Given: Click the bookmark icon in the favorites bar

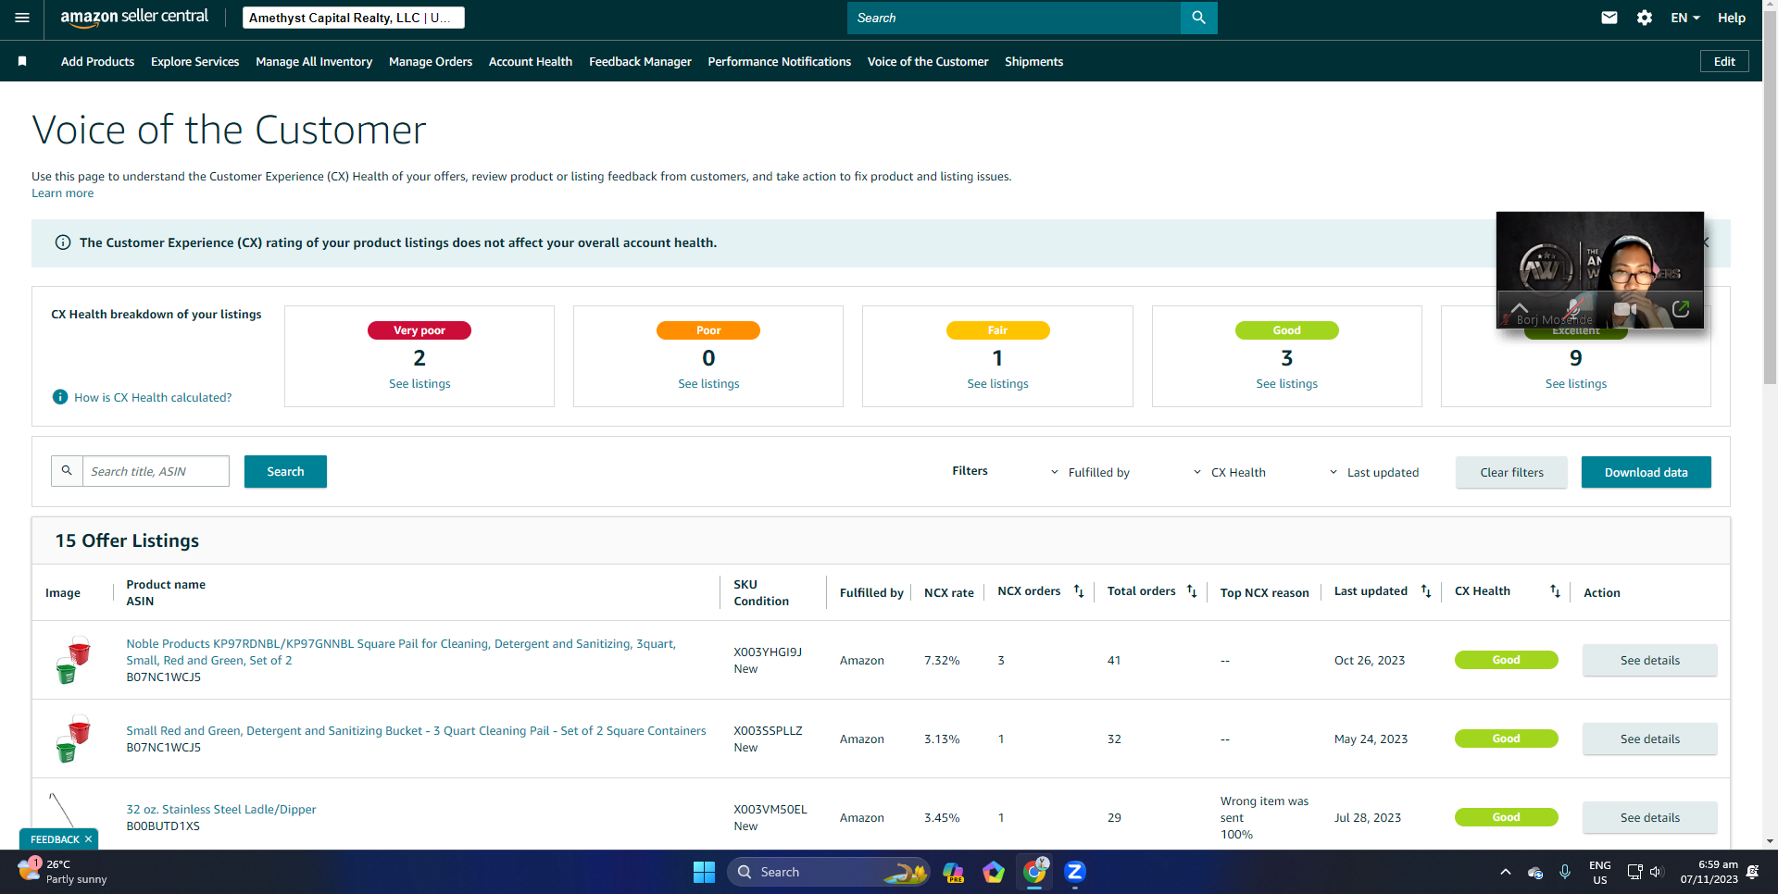Looking at the screenshot, I should coord(22,61).
